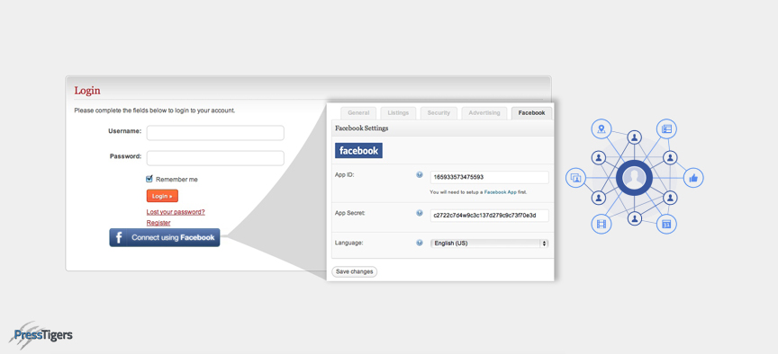Click the film strip video icon
Viewport: 778px width, 354px height.
(602, 225)
